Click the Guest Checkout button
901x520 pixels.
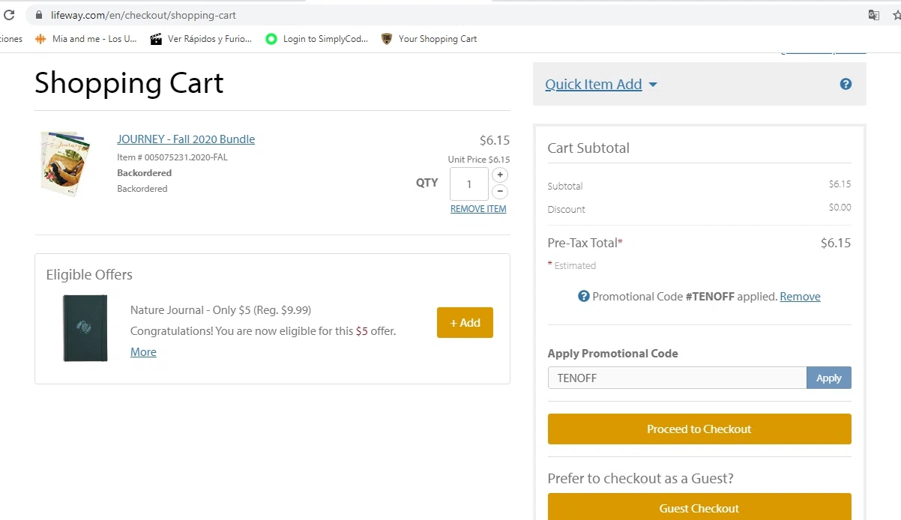[699, 507]
